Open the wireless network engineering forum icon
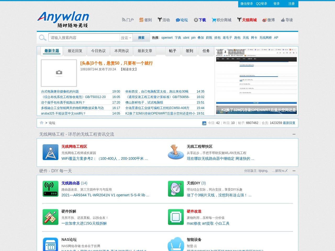The image size is (335, 251). [51, 152]
